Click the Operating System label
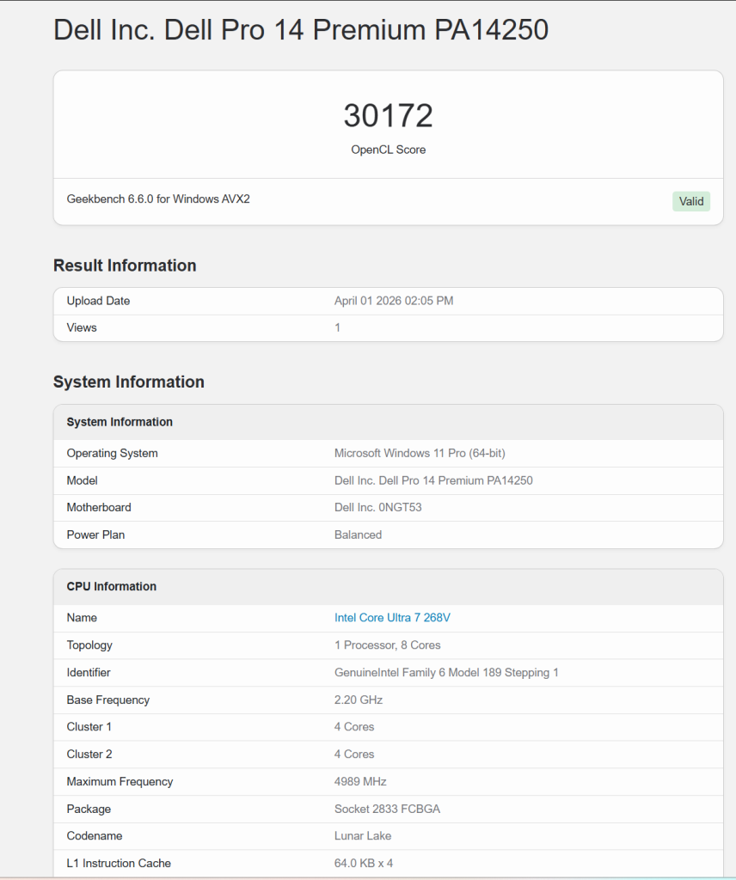The height and width of the screenshot is (880, 736). [113, 454]
